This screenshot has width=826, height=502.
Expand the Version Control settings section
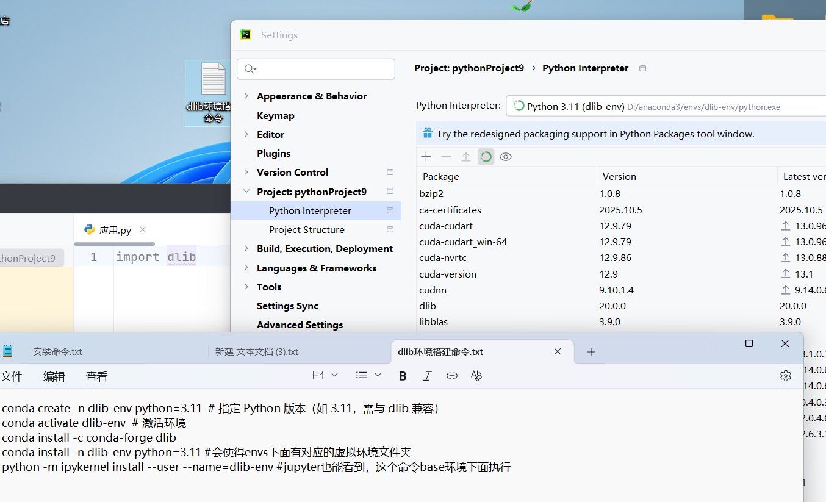[x=246, y=172]
